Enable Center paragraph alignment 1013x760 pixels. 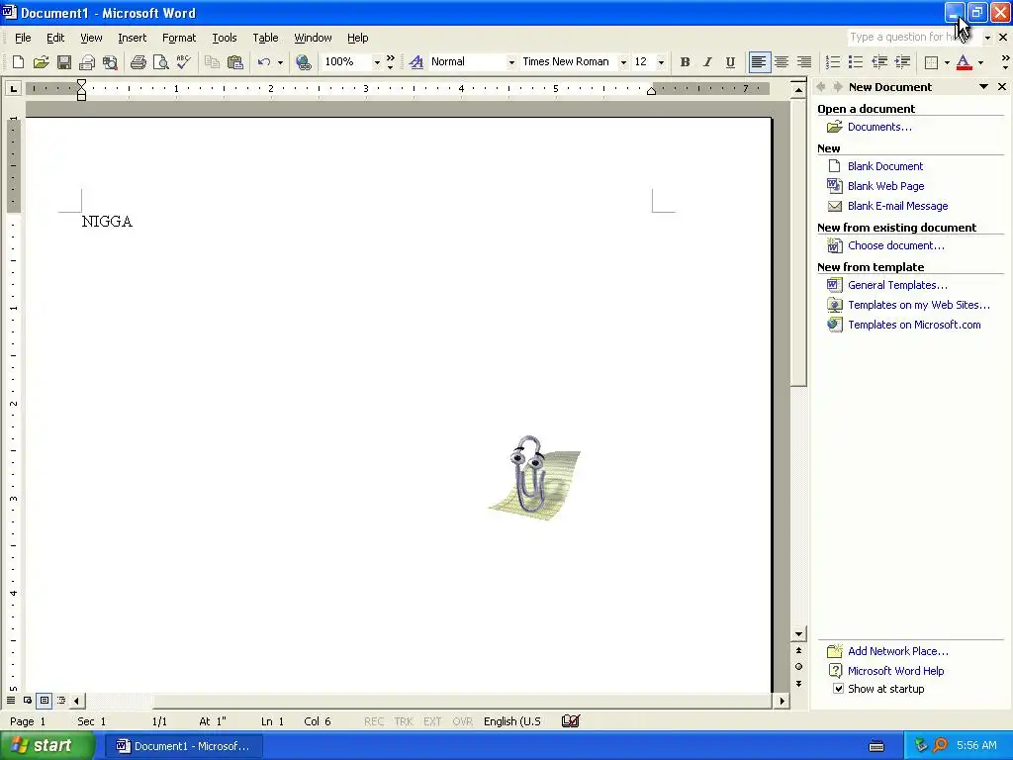[782, 62]
